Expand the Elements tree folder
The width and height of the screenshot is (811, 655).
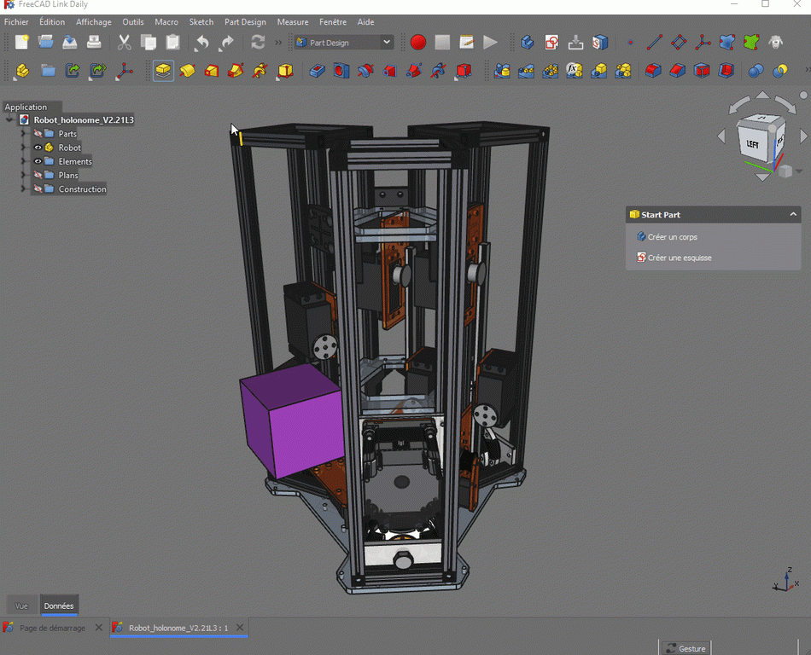pos(23,161)
